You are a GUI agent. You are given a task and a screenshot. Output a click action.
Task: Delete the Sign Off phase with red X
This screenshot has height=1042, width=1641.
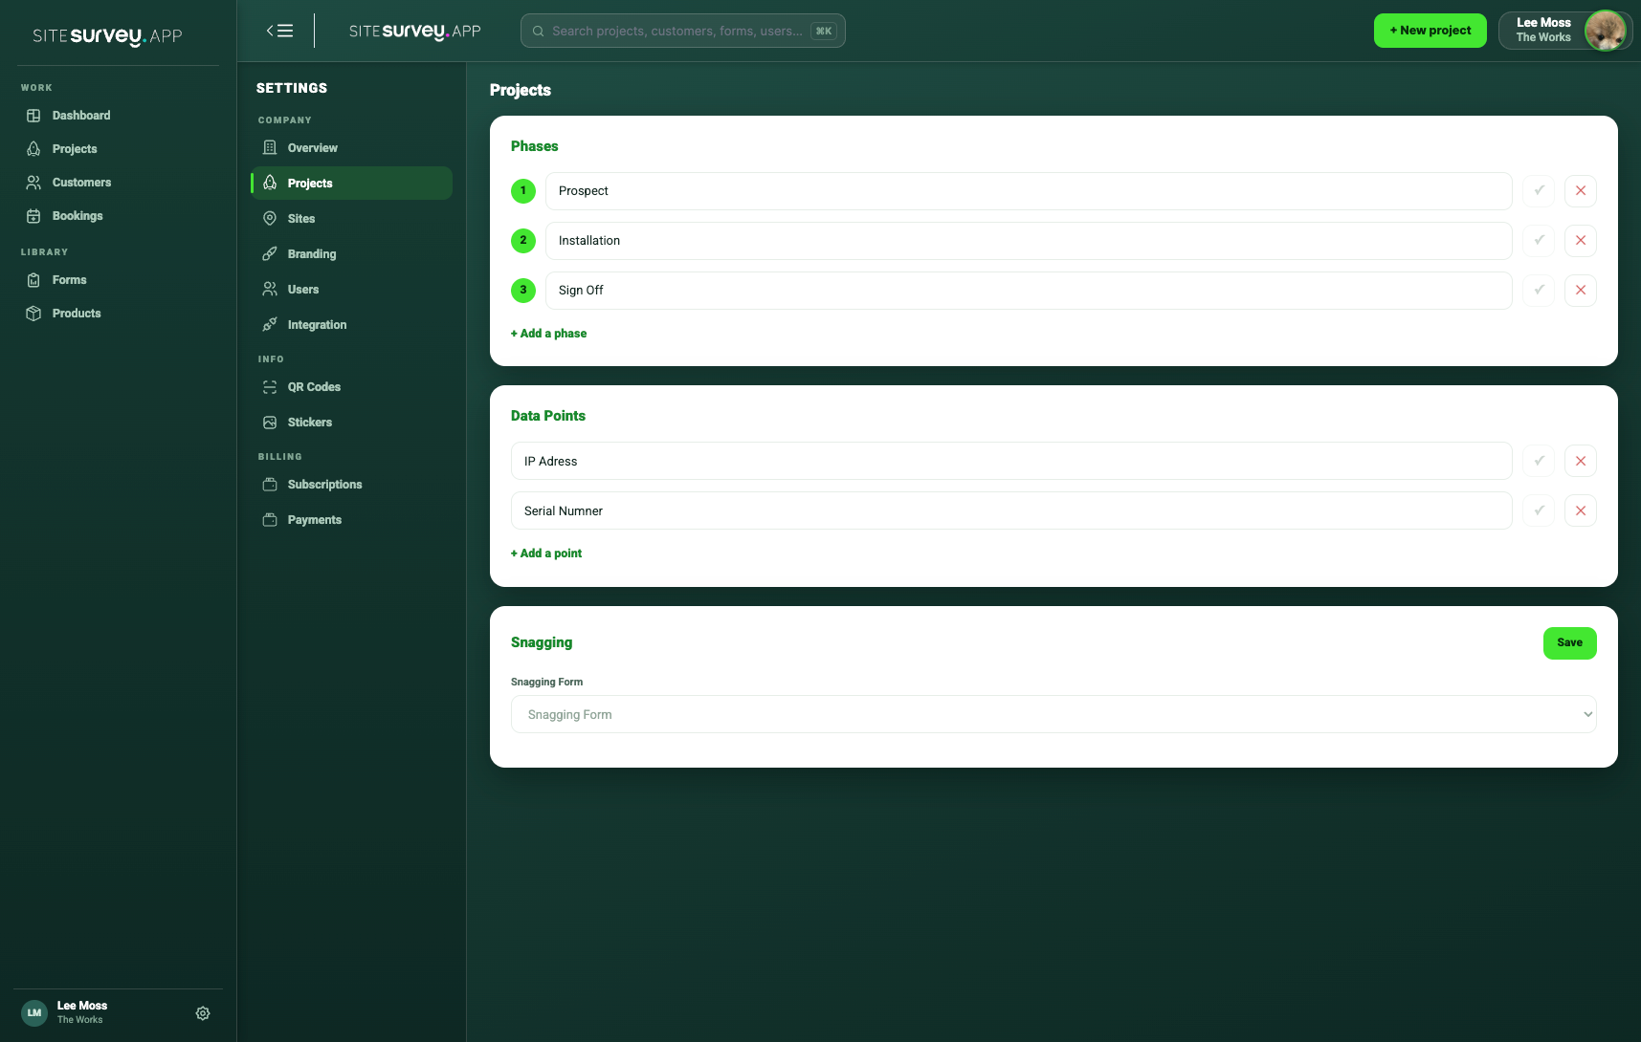click(1581, 291)
